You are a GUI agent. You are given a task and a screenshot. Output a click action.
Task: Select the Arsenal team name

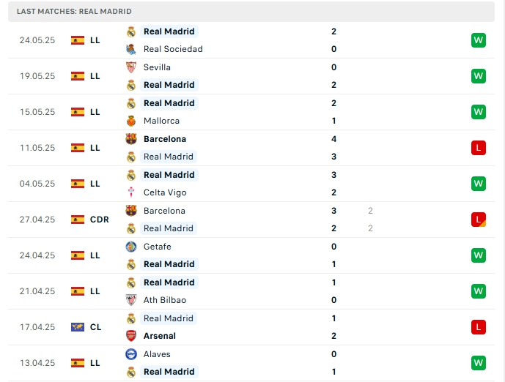[160, 336]
